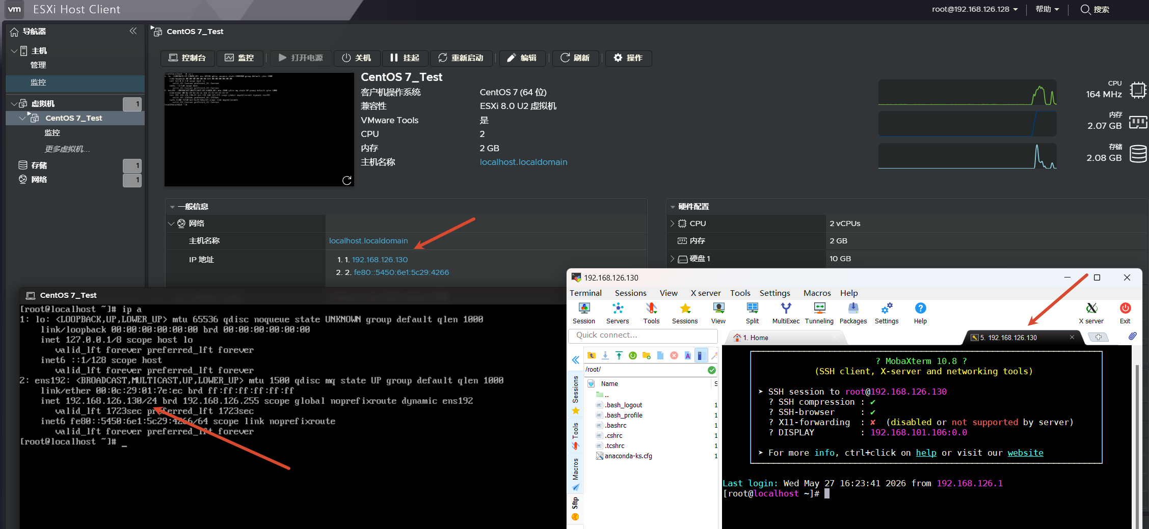The height and width of the screenshot is (529, 1149).
Task: Collapse the CentOS 7_Test tree node chevron
Action: click(22, 118)
